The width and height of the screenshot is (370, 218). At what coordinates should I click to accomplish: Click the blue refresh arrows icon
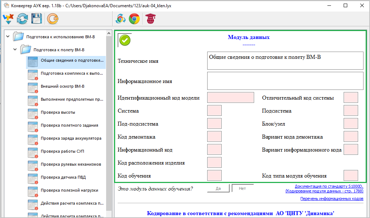[x=22, y=18]
